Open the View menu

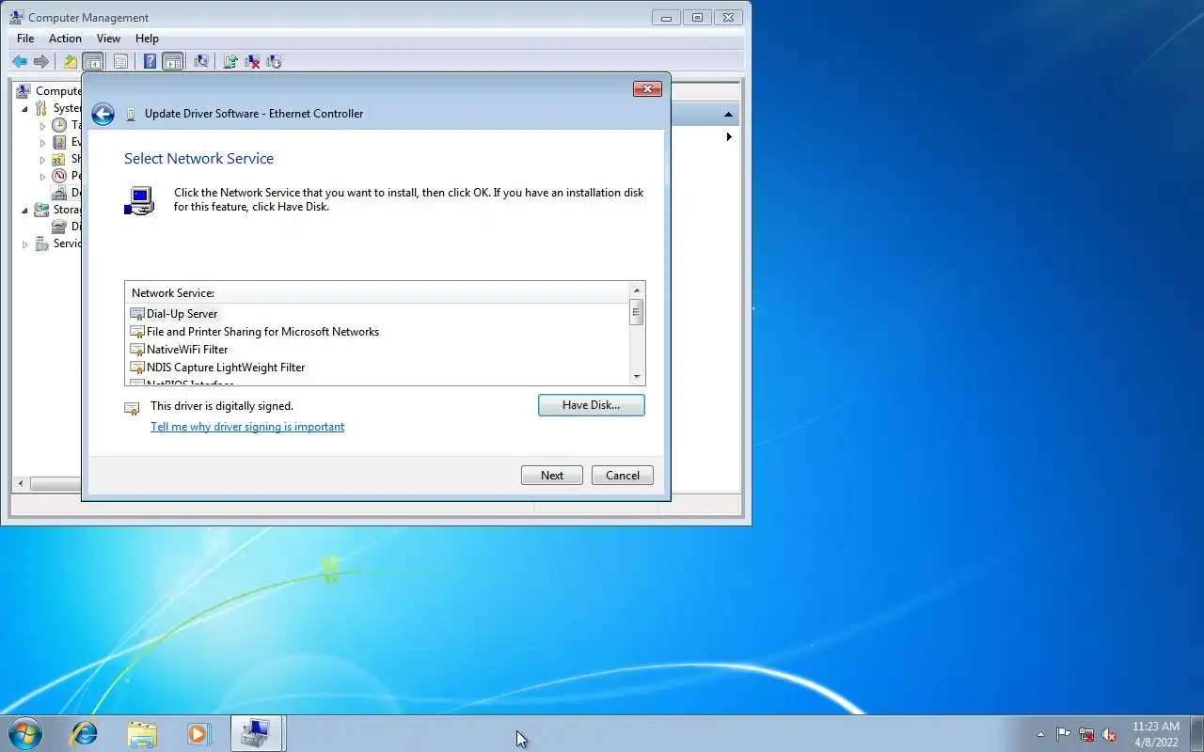pyautogui.click(x=108, y=39)
